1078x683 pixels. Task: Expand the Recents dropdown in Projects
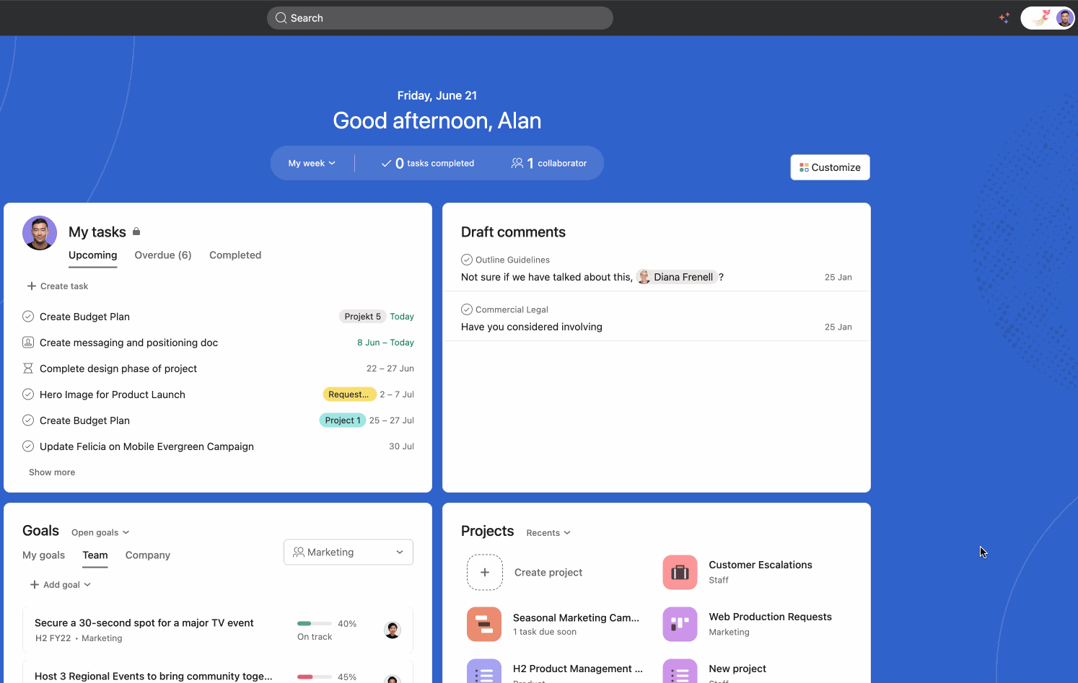(x=548, y=533)
